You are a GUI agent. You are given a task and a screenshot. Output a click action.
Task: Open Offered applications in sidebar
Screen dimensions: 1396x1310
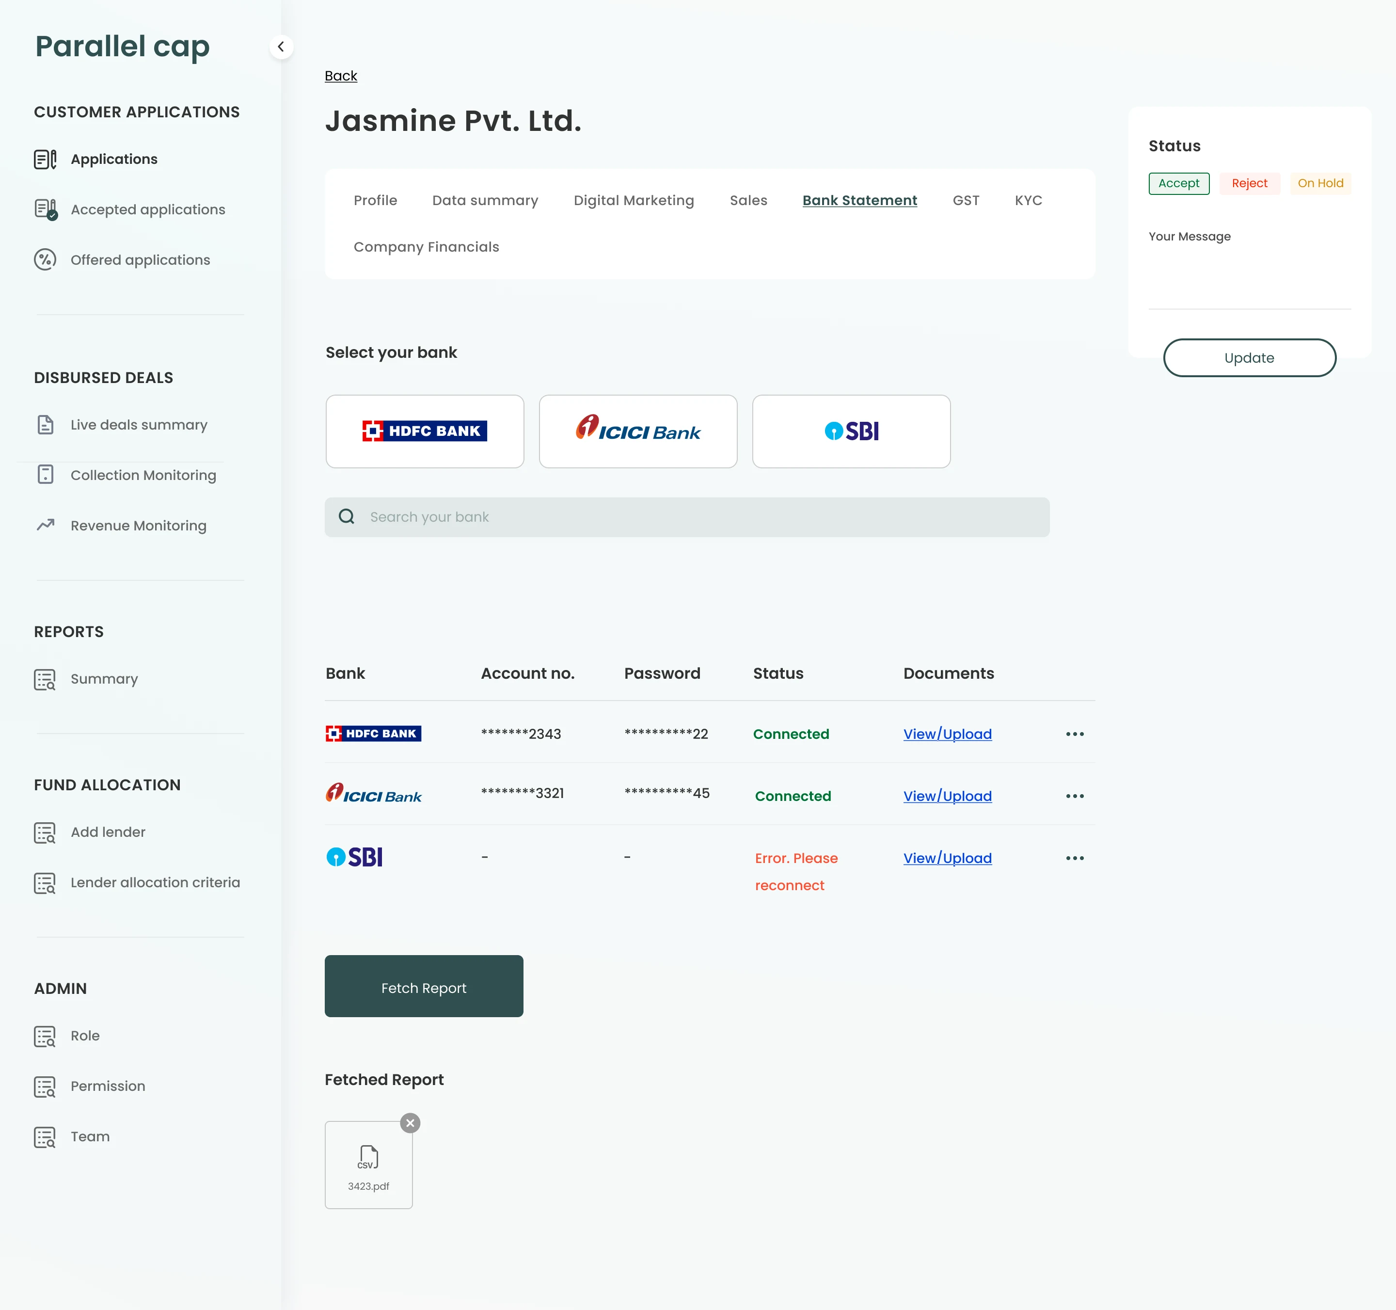click(141, 260)
